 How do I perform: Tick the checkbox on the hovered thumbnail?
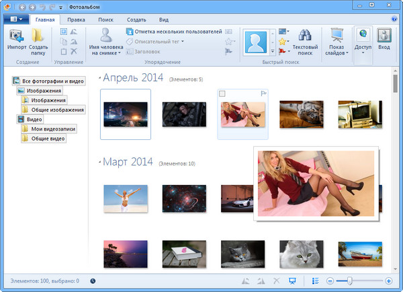(x=222, y=94)
